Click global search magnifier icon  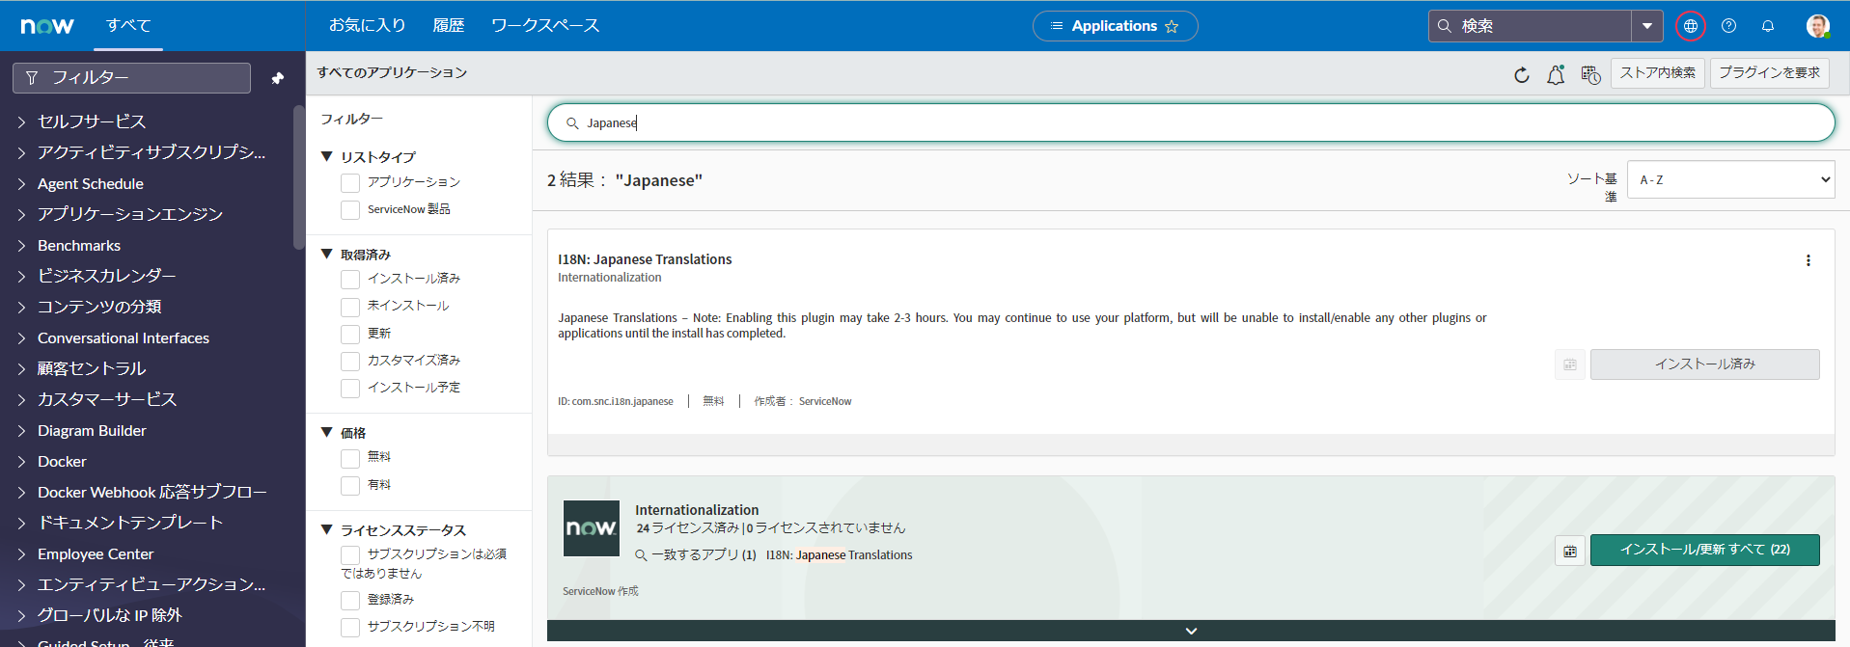pyautogui.click(x=1445, y=26)
